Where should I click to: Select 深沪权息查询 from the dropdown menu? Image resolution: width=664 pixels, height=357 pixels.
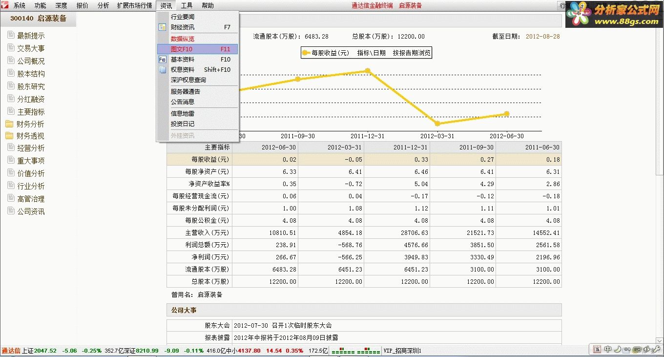pyautogui.click(x=197, y=80)
